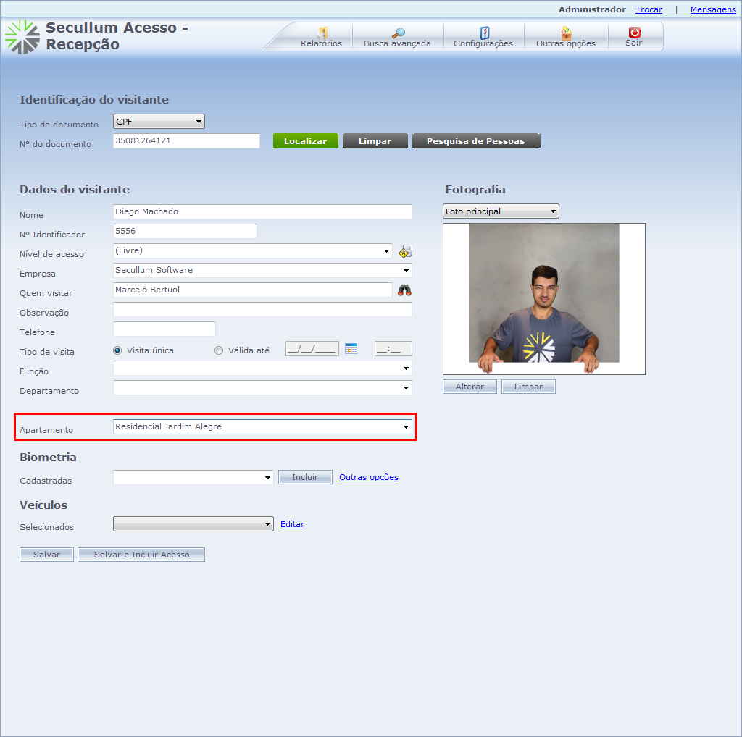This screenshot has width=742, height=737.
Task: Click the Trocar user link
Action: coord(649,9)
